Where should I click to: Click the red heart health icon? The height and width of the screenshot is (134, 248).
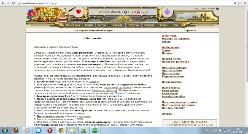(x=79, y=12)
